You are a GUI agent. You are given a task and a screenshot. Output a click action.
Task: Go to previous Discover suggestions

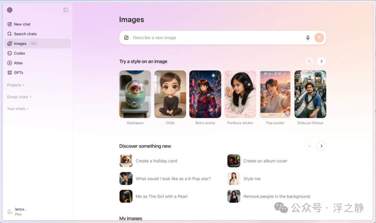click(310, 146)
